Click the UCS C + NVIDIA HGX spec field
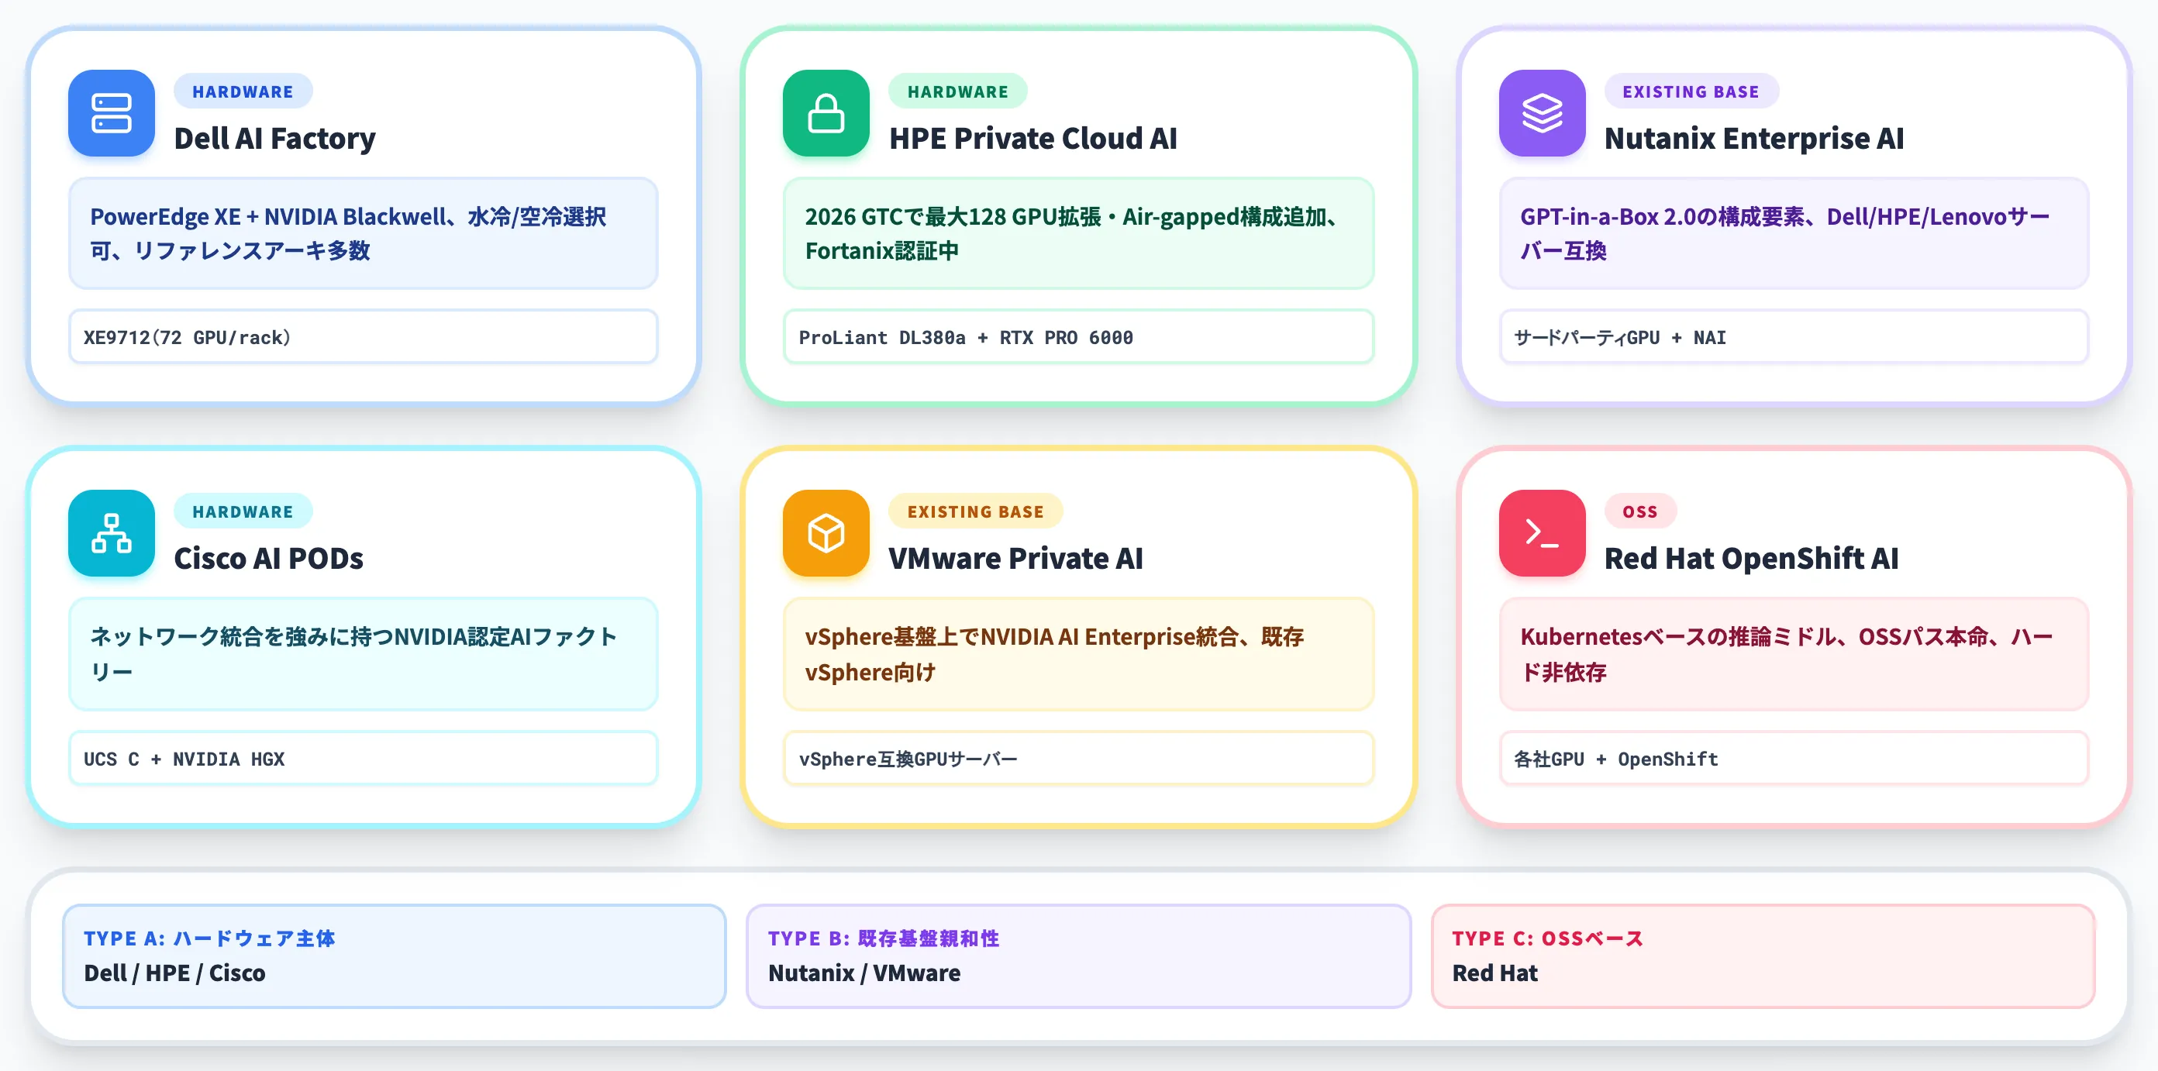The image size is (2158, 1071). [x=364, y=759]
